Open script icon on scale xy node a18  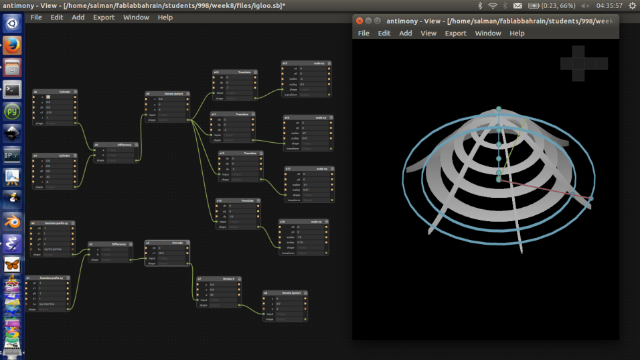tap(327, 221)
